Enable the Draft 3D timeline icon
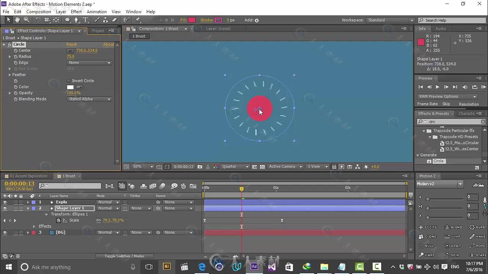Image resolution: width=488 pixels, height=274 pixels. coord(132,186)
